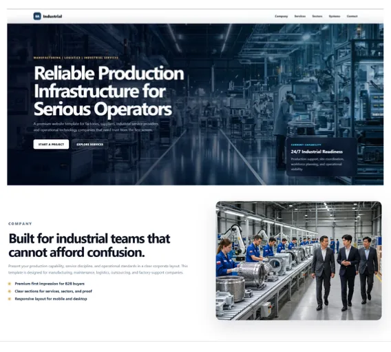Click the card text starting 'Production support'
This screenshot has height=352, width=391.
(317, 164)
